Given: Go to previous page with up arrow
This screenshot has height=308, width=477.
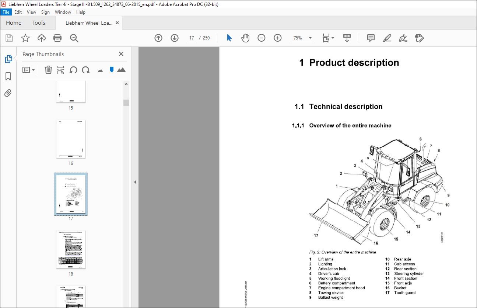Looking at the screenshot, I should coord(158,38).
